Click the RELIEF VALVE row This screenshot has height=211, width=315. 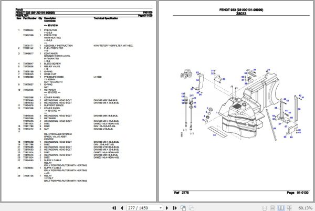coord(39,66)
